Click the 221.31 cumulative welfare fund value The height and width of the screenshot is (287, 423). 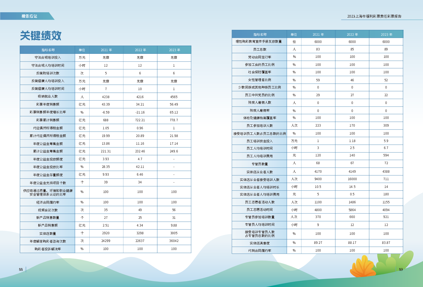pos(106,151)
